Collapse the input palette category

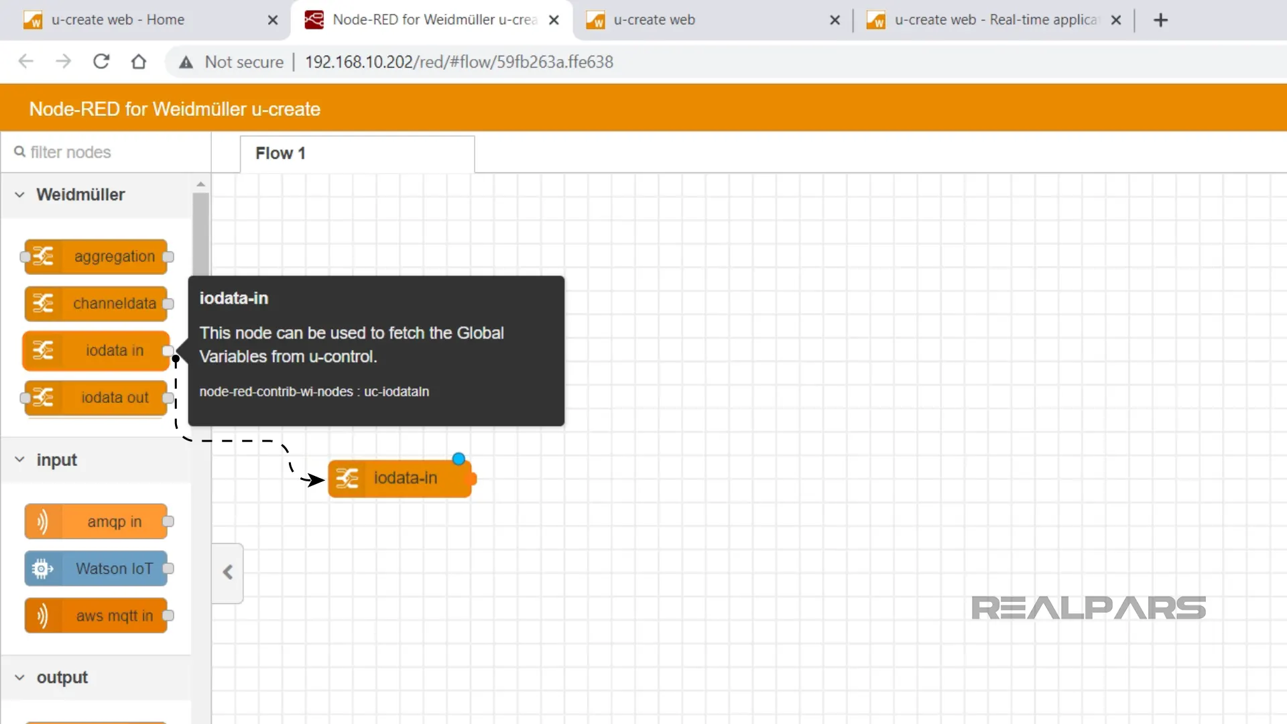(20, 460)
